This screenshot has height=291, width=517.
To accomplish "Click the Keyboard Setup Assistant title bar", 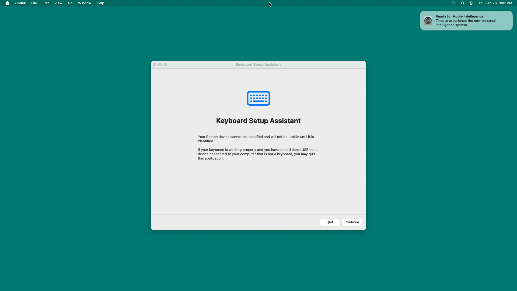I will 258,65.
